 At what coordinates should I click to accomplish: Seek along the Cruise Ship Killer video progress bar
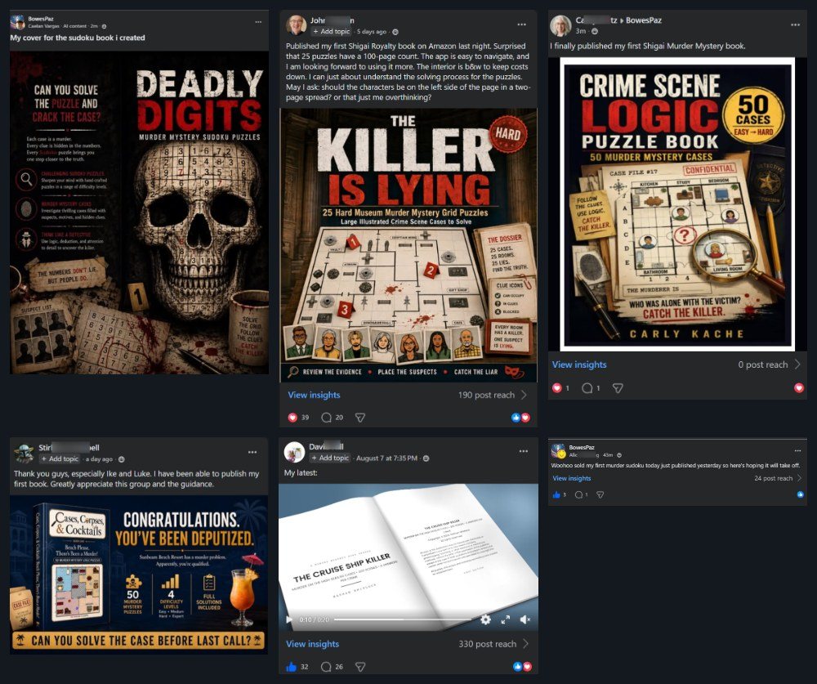[x=402, y=619]
